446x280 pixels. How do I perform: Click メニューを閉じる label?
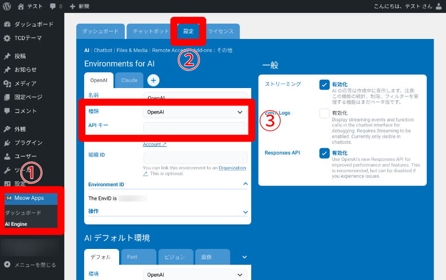[35, 265]
